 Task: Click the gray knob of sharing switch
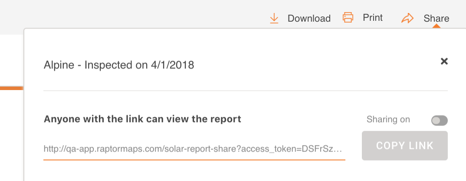click(x=436, y=120)
